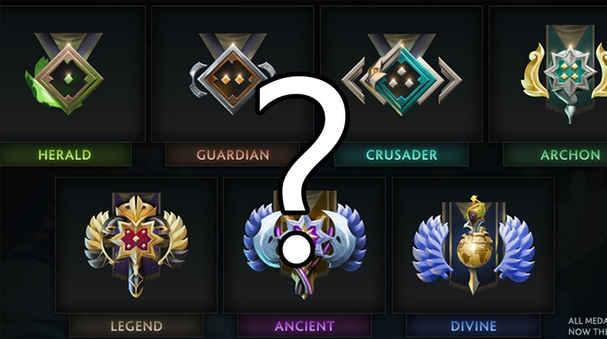The image size is (607, 339).
Task: Click the teal CRUSADER label
Action: [x=401, y=155]
